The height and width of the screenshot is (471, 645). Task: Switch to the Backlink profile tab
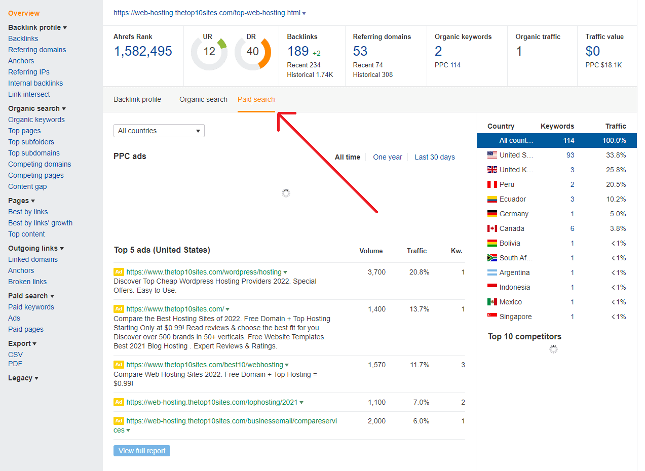coord(137,99)
